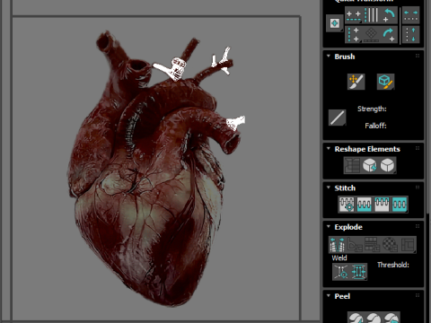This screenshot has width=431, height=323.
Task: Click the Weld label
Action: coord(339,258)
